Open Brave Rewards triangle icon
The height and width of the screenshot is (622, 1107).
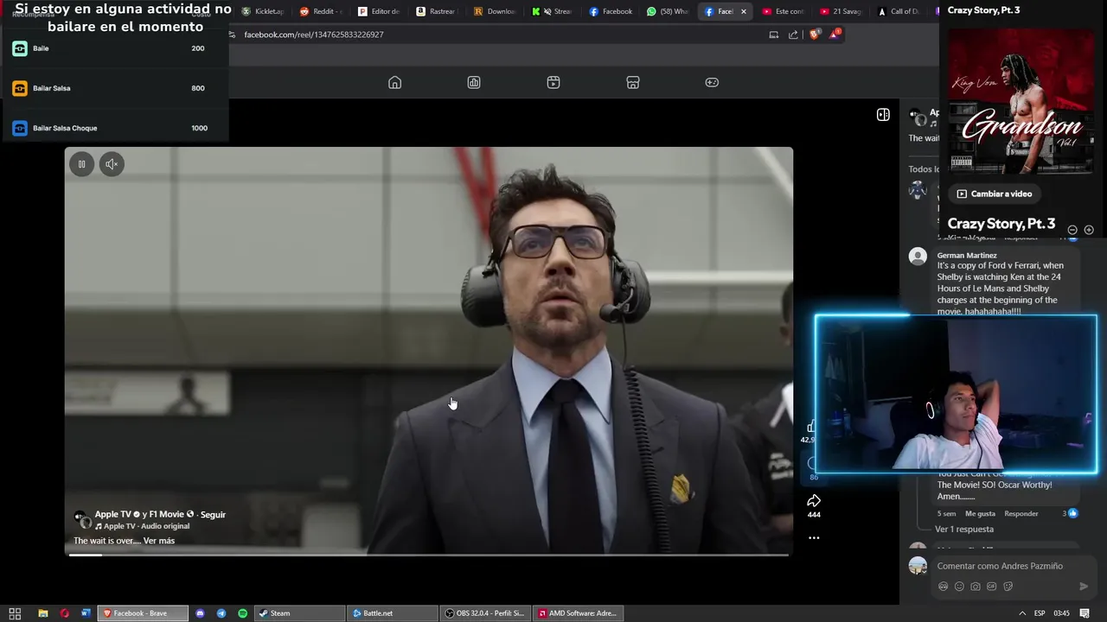point(835,35)
